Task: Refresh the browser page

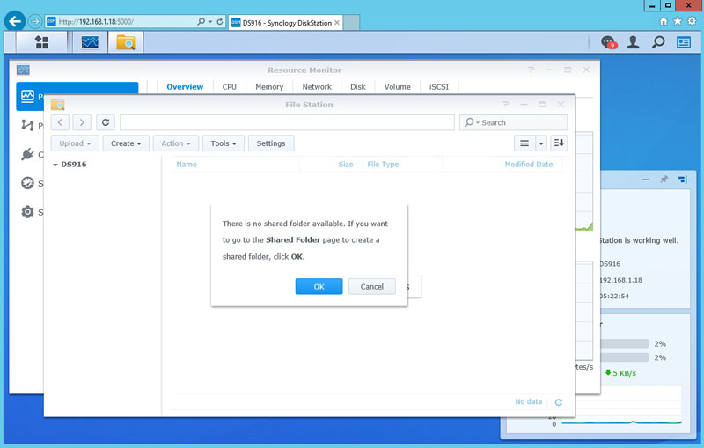Action: (220, 21)
